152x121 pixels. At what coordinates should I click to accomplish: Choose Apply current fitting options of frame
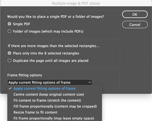coord(44,89)
